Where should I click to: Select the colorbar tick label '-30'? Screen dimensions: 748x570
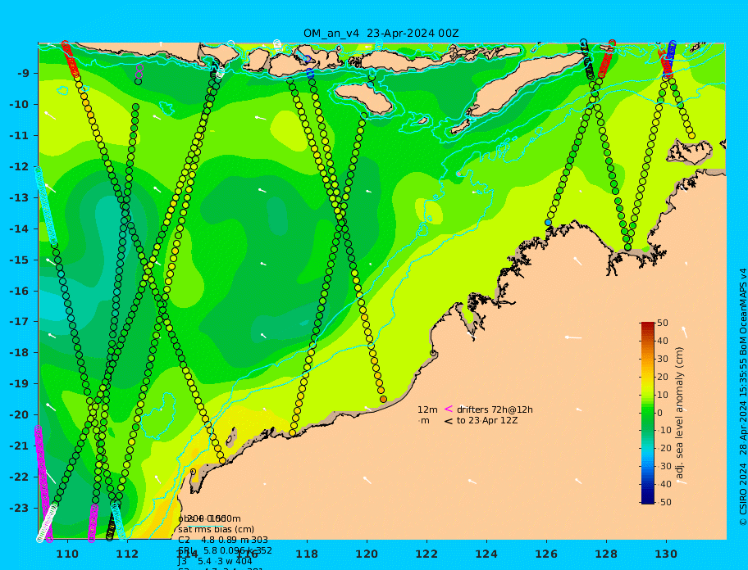click(x=664, y=466)
